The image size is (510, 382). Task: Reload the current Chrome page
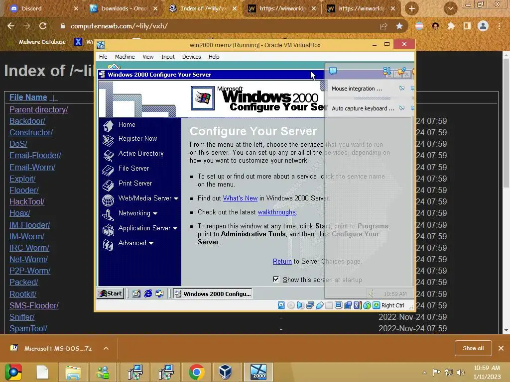[43, 26]
